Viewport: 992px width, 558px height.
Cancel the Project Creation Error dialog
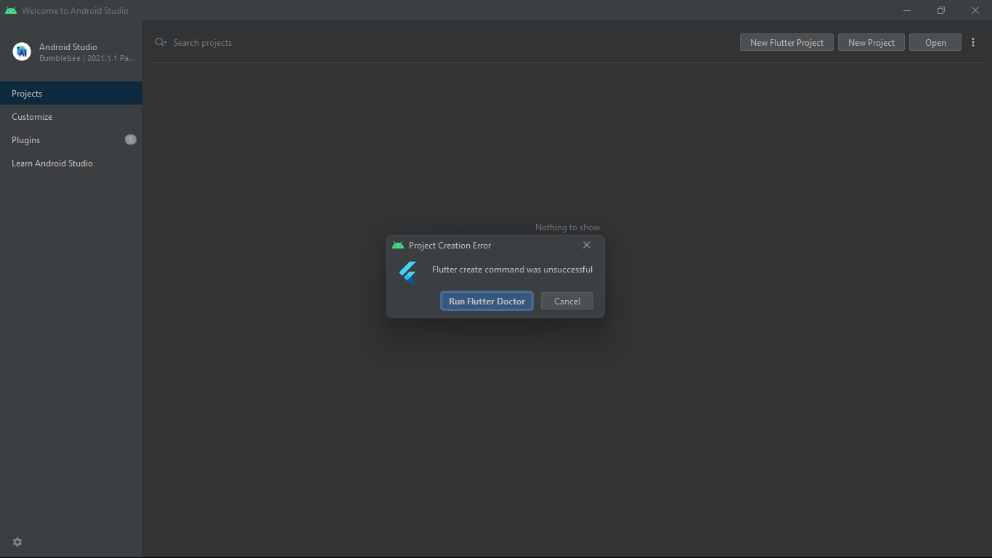567,301
